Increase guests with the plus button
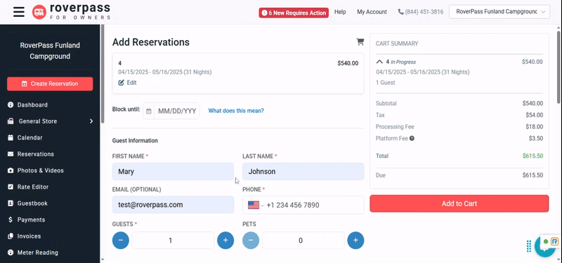Screen dimensions: 562x263 226,241
